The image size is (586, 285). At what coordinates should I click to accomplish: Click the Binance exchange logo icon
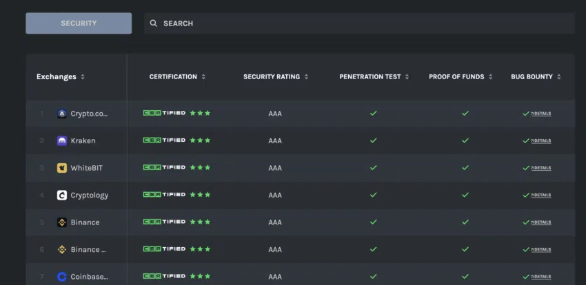click(62, 222)
